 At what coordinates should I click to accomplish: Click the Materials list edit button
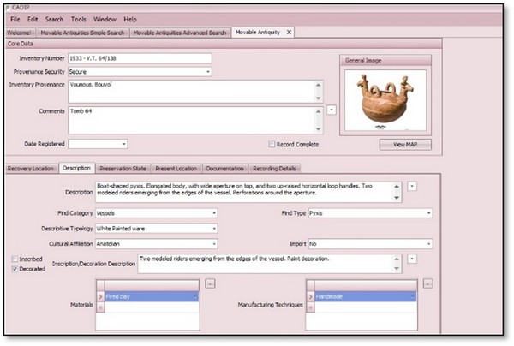click(210, 283)
